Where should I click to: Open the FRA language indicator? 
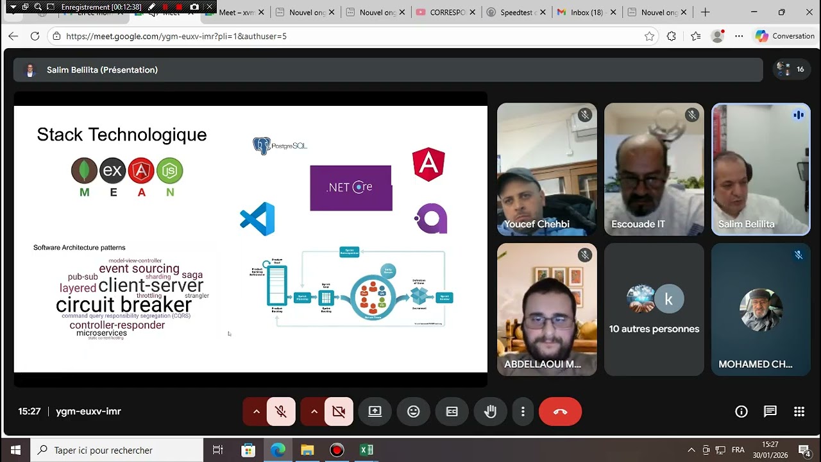point(738,450)
